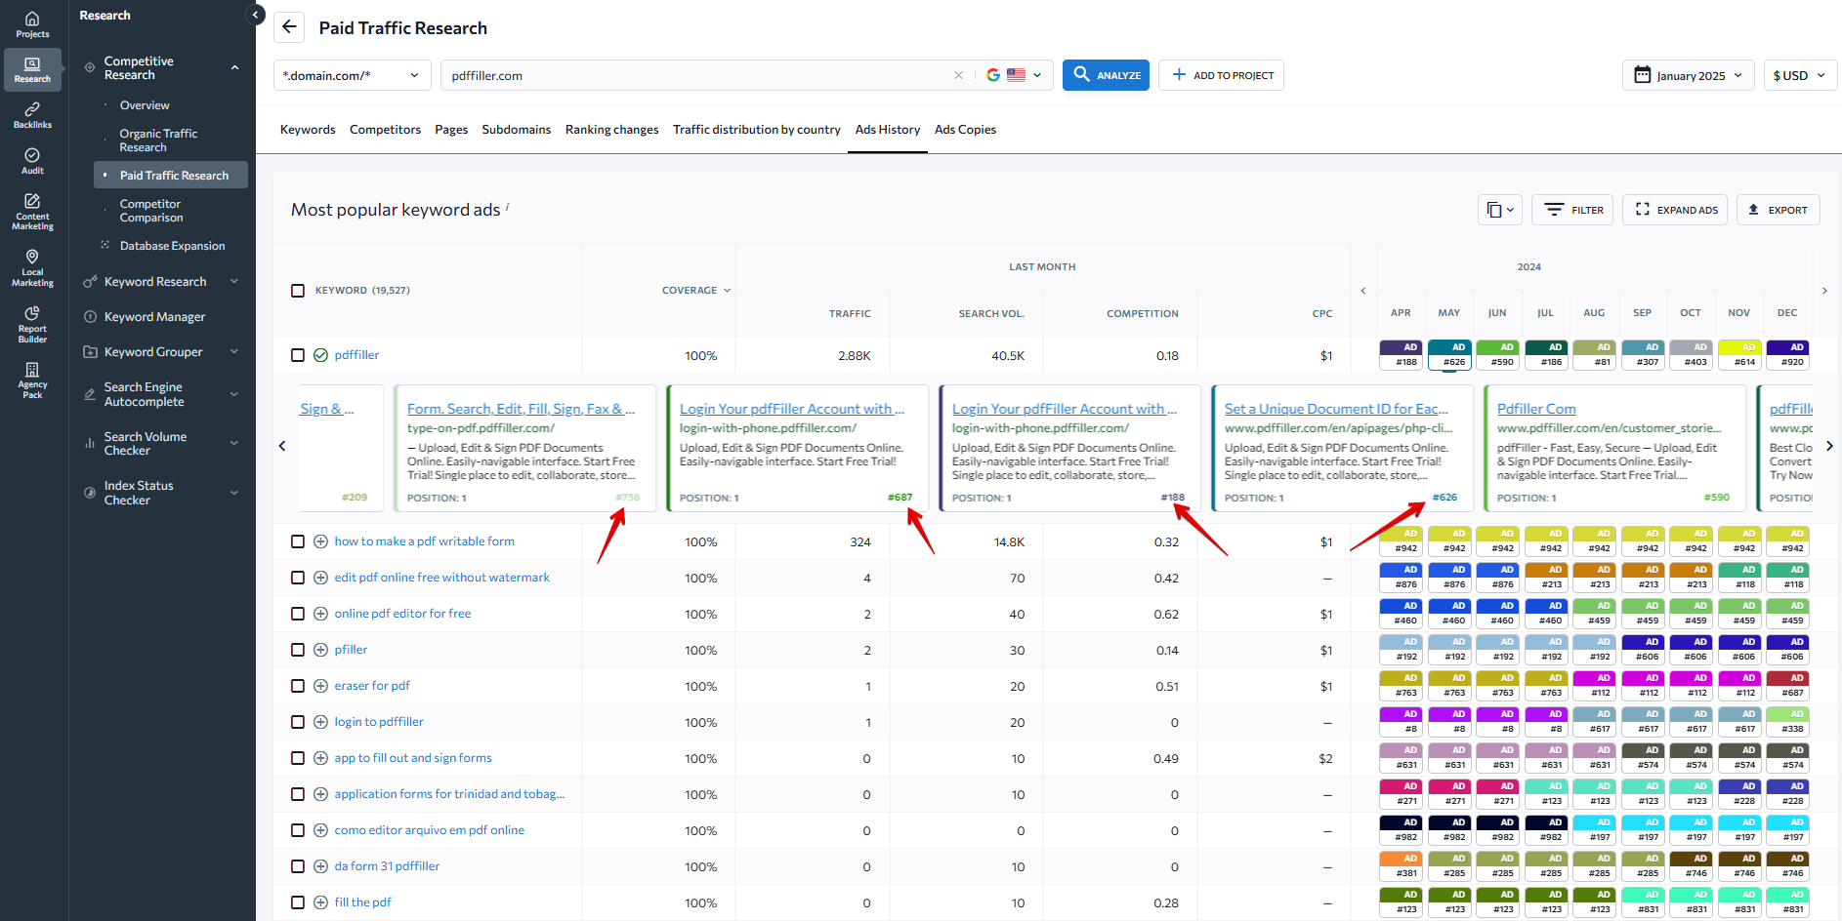This screenshot has width=1842, height=921.
Task: Click the info icon by Most popular keyword ads
Action: [508, 206]
